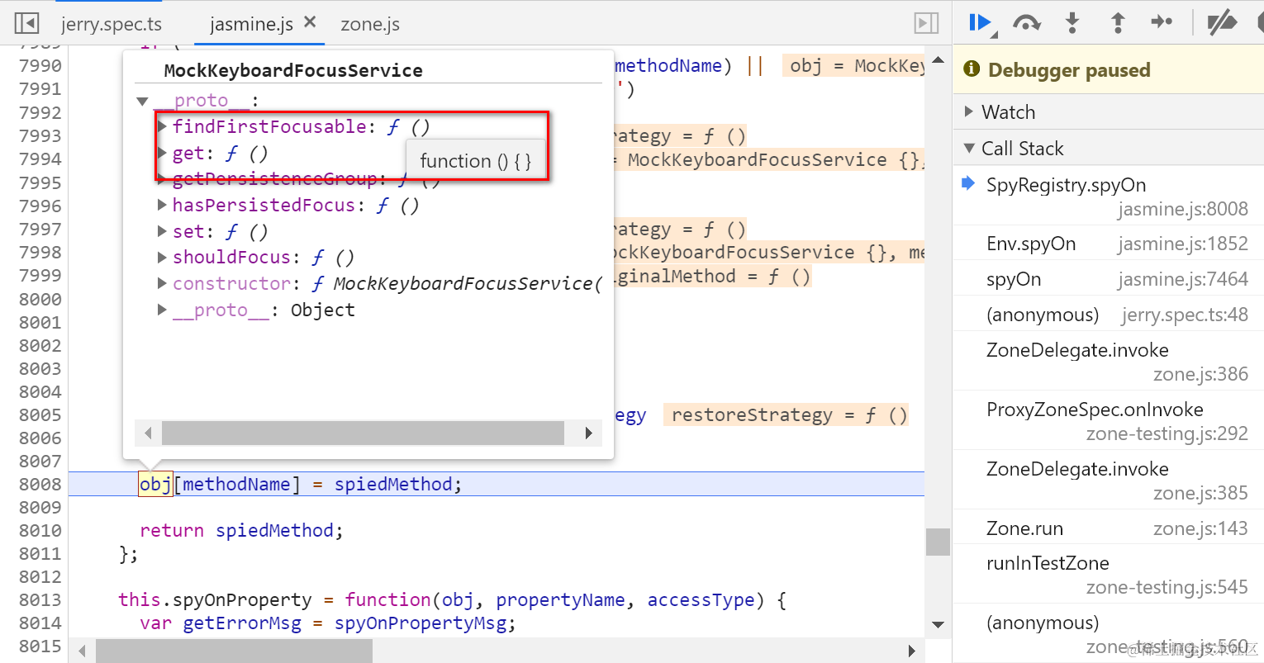Image resolution: width=1264 pixels, height=663 pixels.
Task: Select spyOn jasmine.js:7464 frame
Action: pos(1109,279)
